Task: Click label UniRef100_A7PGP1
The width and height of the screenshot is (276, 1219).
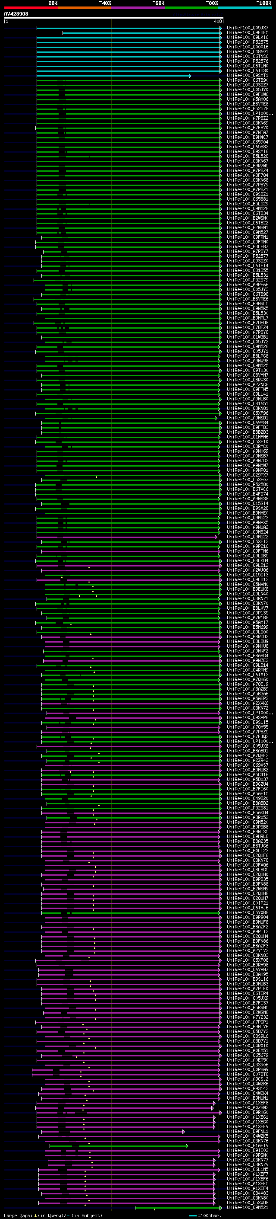Action: [248, 1022]
